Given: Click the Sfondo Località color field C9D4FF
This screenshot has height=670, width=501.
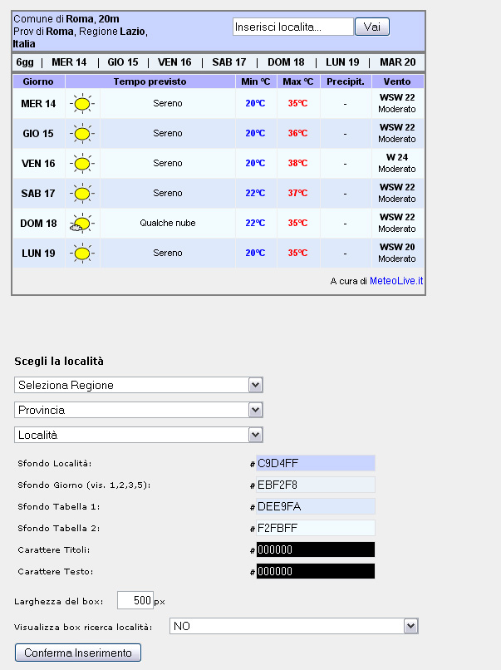Looking at the screenshot, I should [x=315, y=463].
